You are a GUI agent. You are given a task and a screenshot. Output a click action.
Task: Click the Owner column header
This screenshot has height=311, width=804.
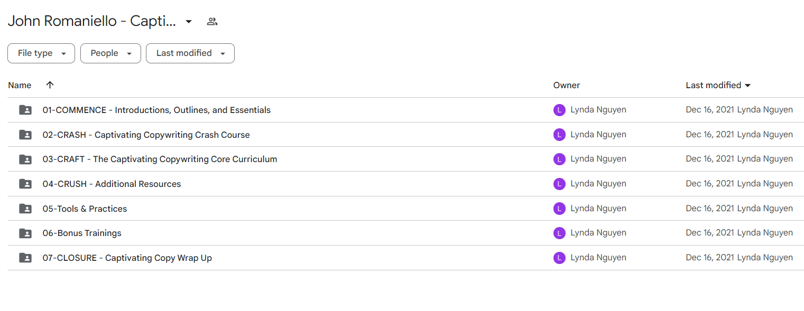click(567, 85)
